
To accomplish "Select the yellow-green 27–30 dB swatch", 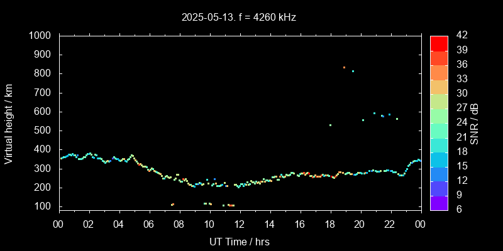I will coord(439,100).
